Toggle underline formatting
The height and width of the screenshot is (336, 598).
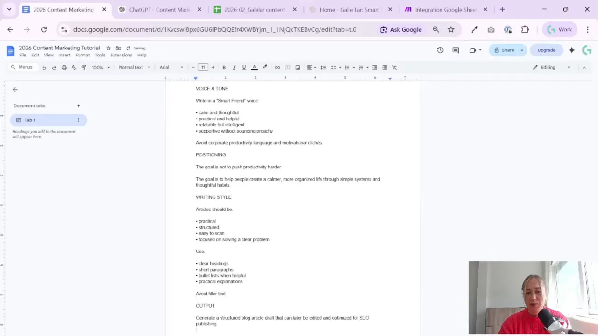pyautogui.click(x=244, y=67)
